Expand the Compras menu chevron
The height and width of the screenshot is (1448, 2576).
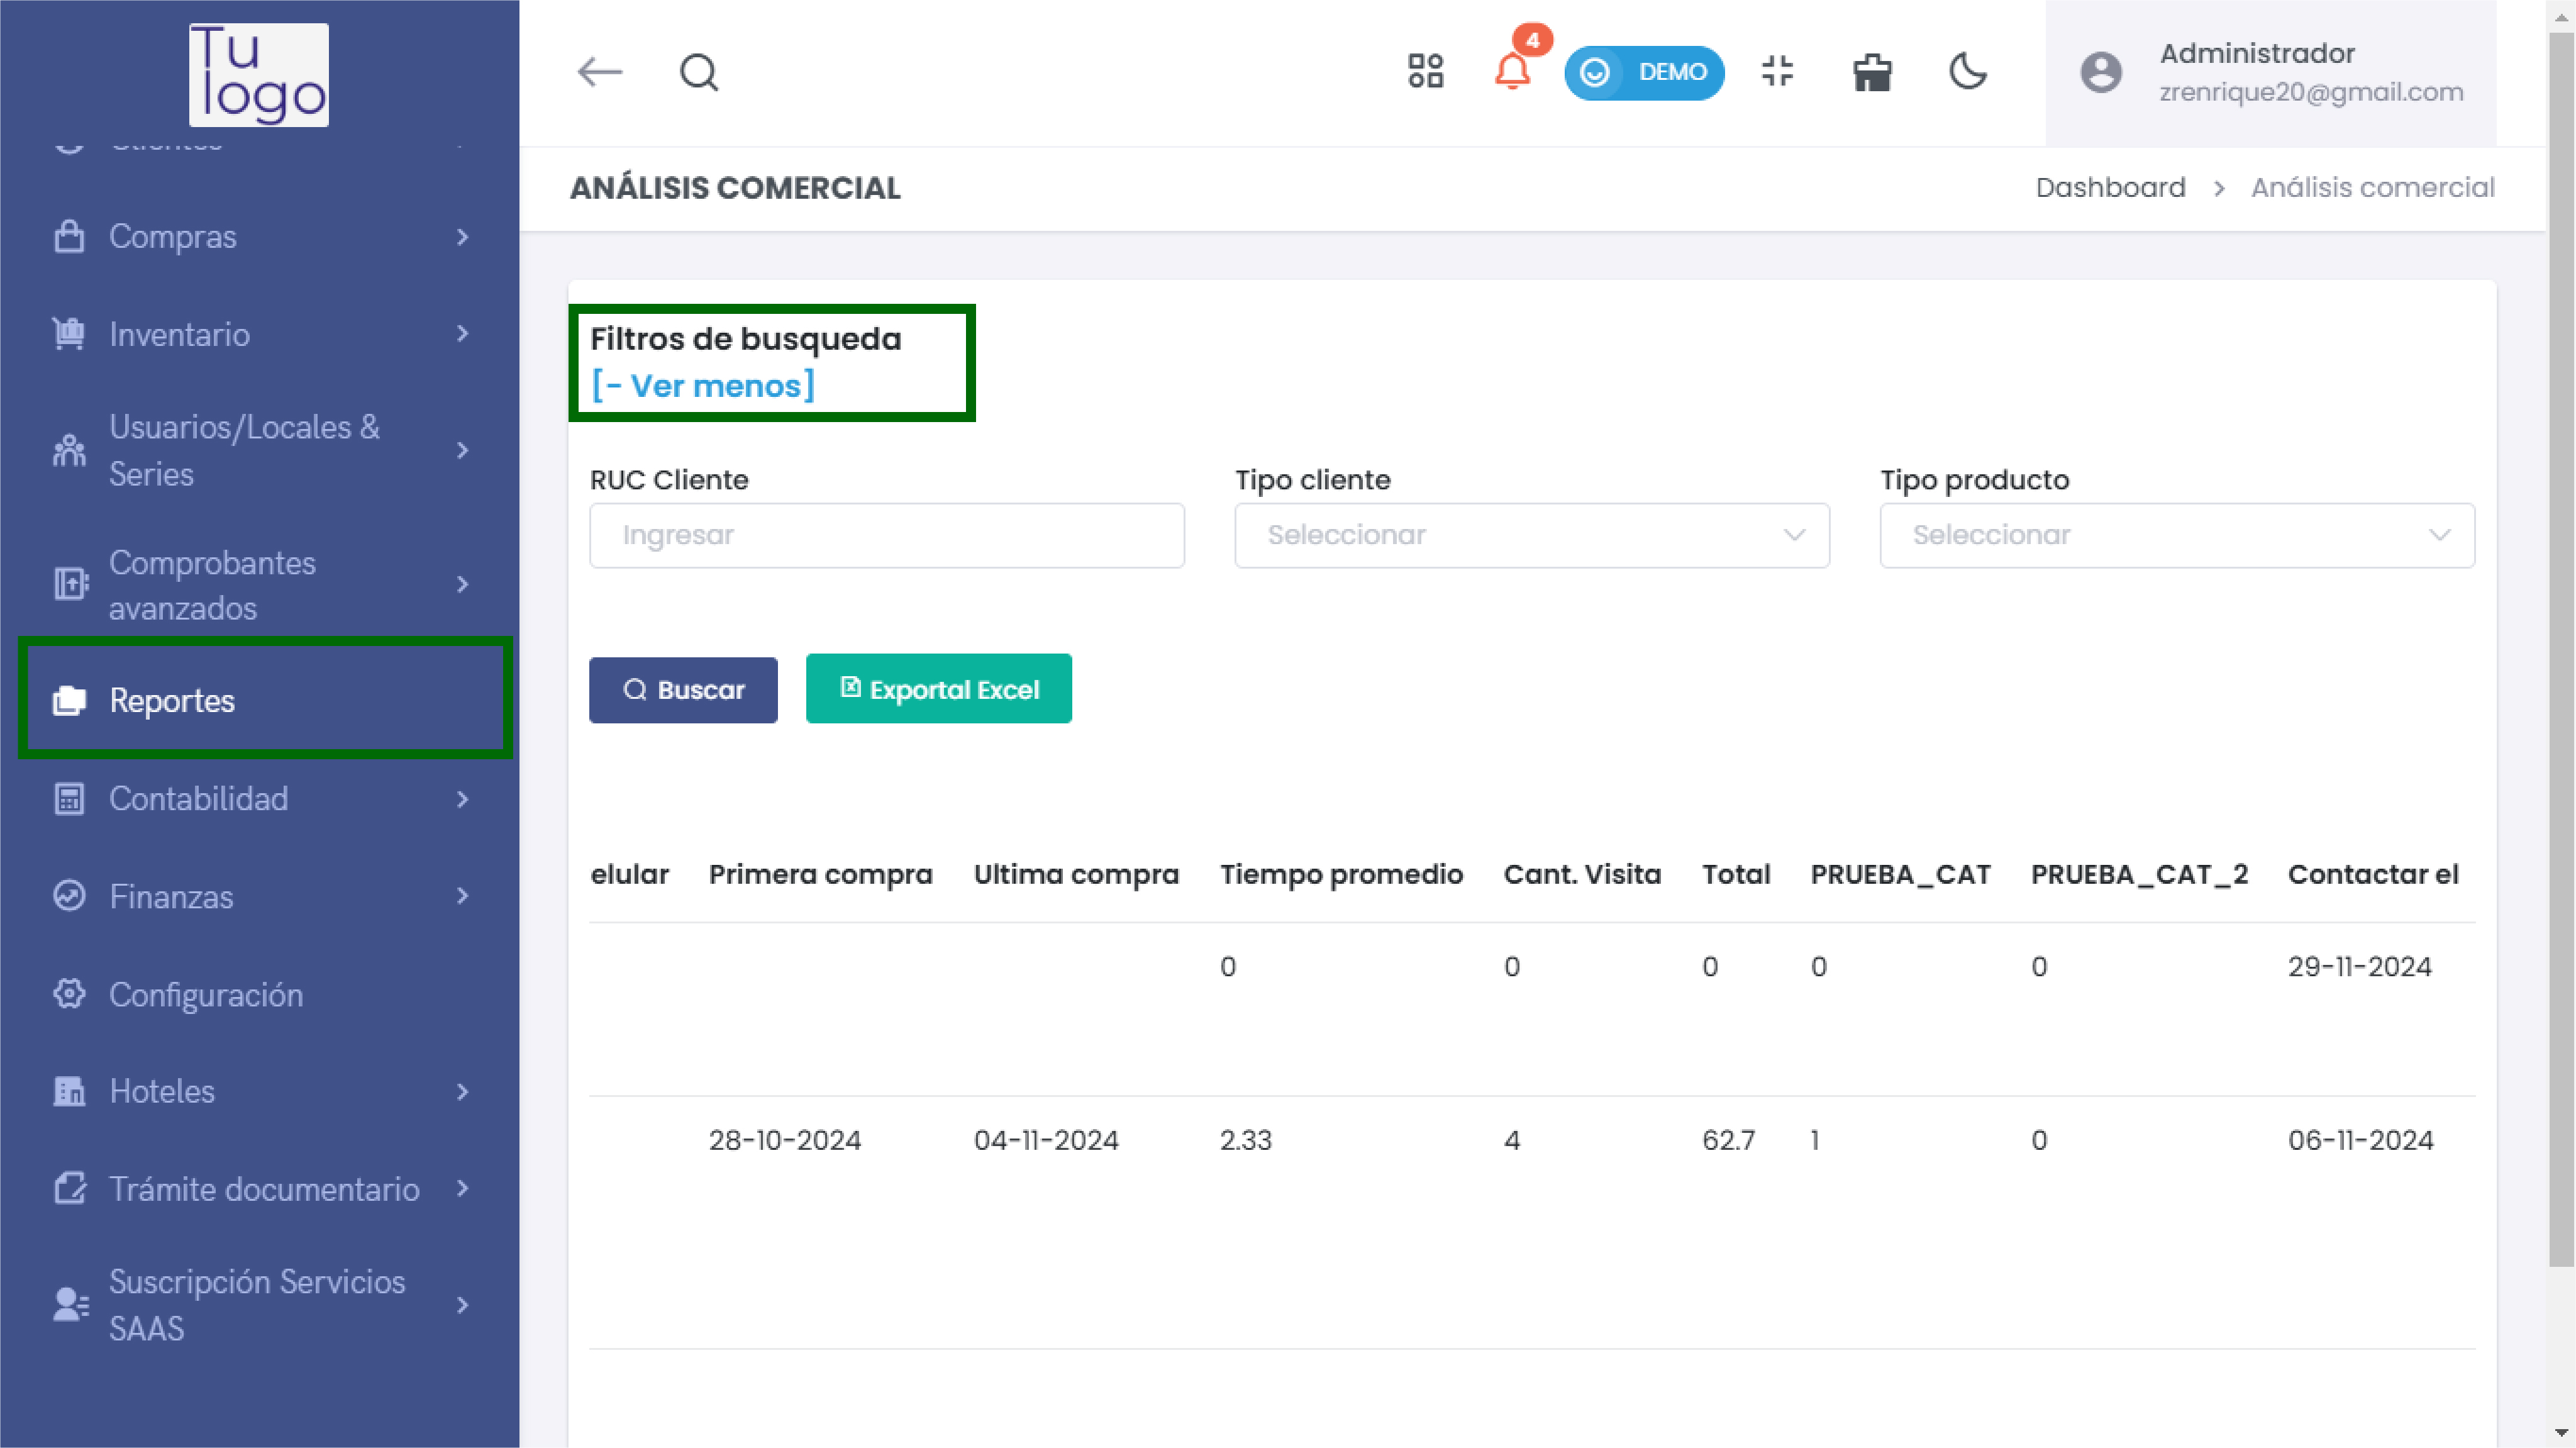462,237
